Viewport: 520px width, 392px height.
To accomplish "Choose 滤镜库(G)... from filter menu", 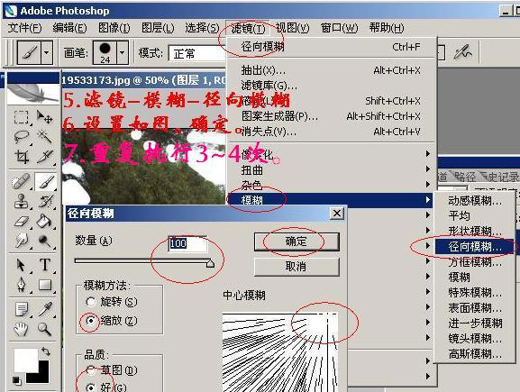I will pyautogui.click(x=332, y=86).
